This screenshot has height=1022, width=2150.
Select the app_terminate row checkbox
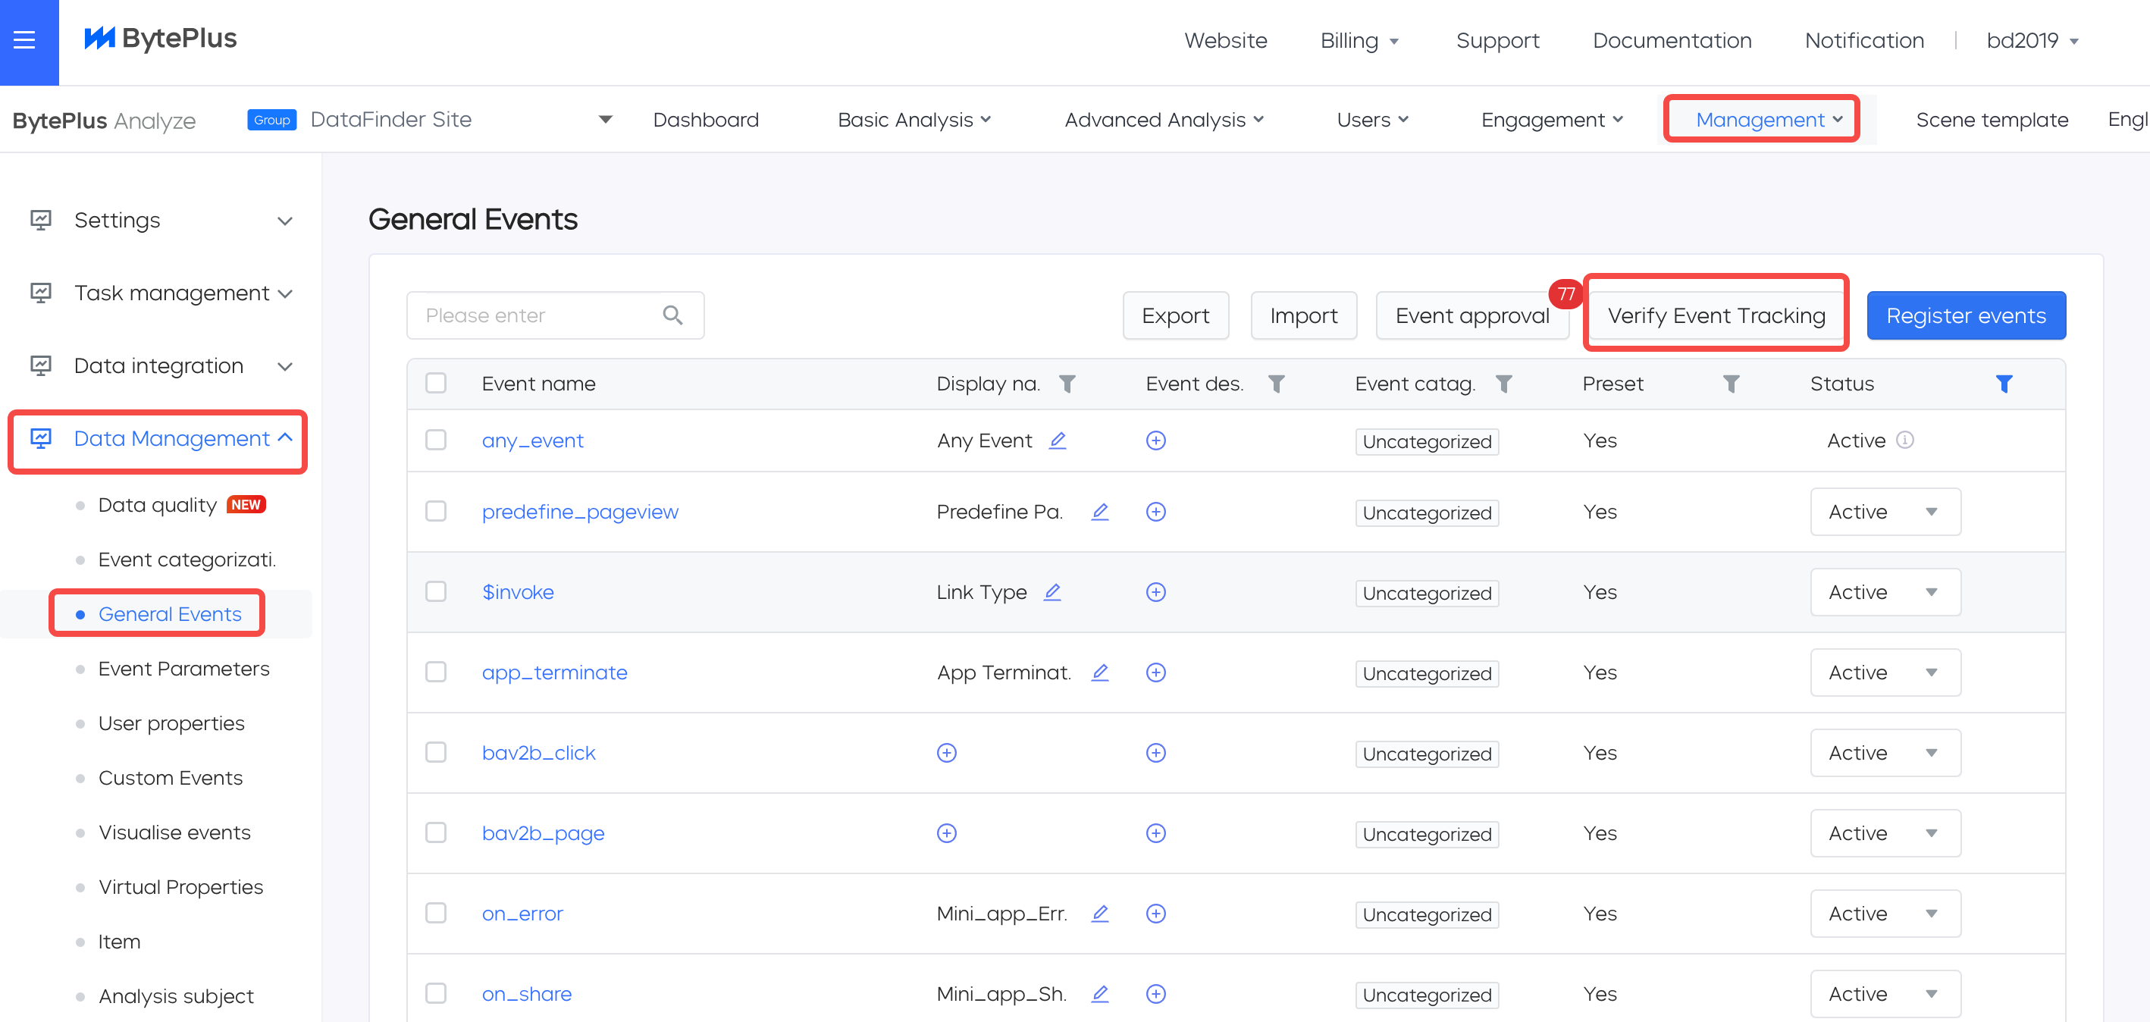(436, 672)
